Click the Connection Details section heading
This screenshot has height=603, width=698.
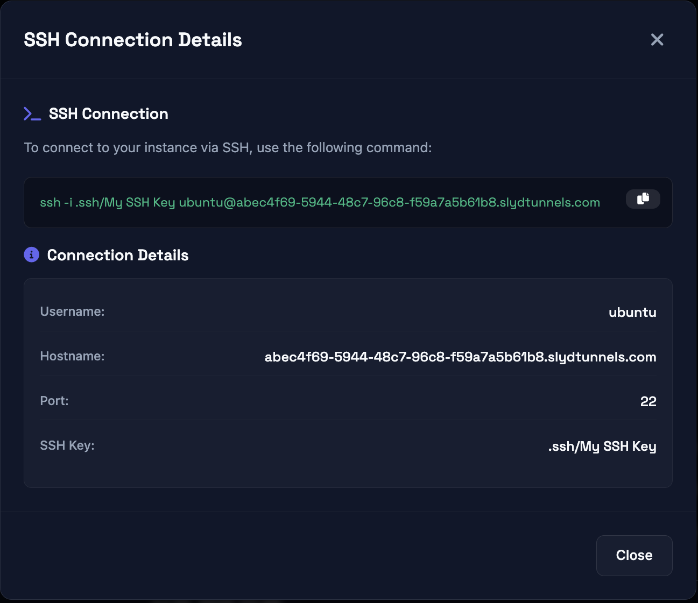click(118, 254)
